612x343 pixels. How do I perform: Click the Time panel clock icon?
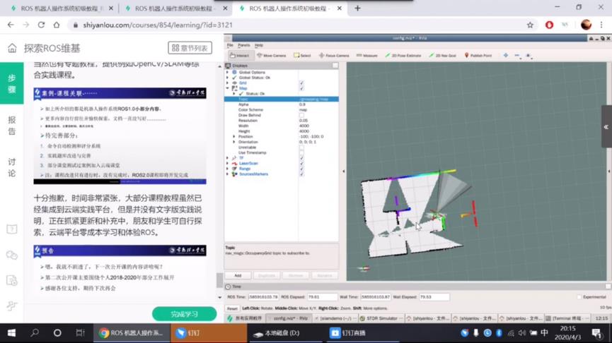[228, 287]
